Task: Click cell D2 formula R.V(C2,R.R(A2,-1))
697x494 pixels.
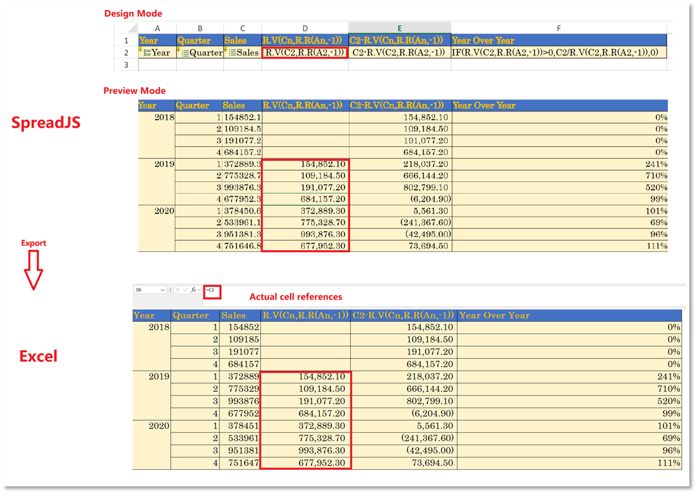Action: (305, 52)
